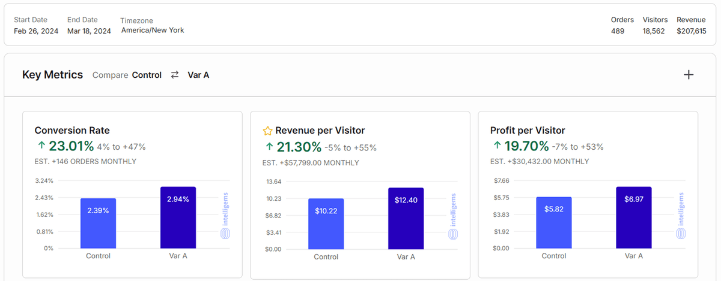Click the End Date Mar 18, 2024
Screen dimensions: 721x281
pyautogui.click(x=89, y=31)
